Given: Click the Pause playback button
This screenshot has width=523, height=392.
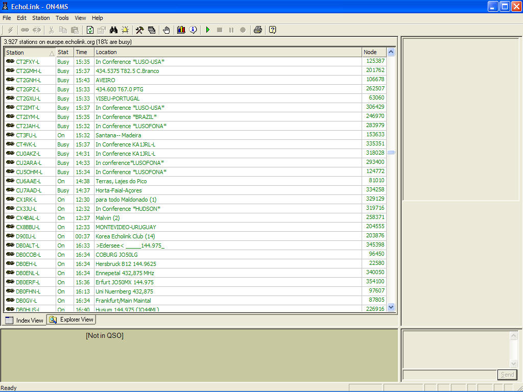Looking at the screenshot, I should [231, 30].
